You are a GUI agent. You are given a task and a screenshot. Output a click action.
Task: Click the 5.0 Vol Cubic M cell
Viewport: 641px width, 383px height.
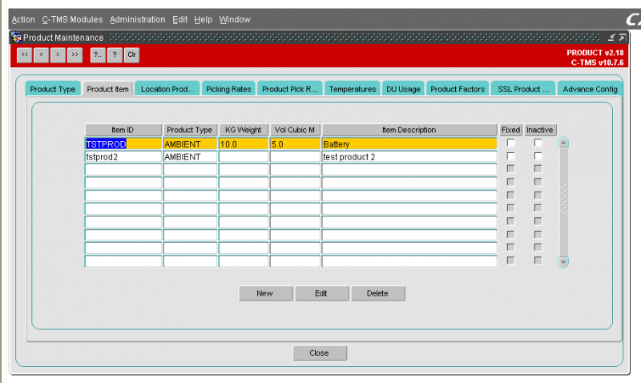pyautogui.click(x=295, y=144)
